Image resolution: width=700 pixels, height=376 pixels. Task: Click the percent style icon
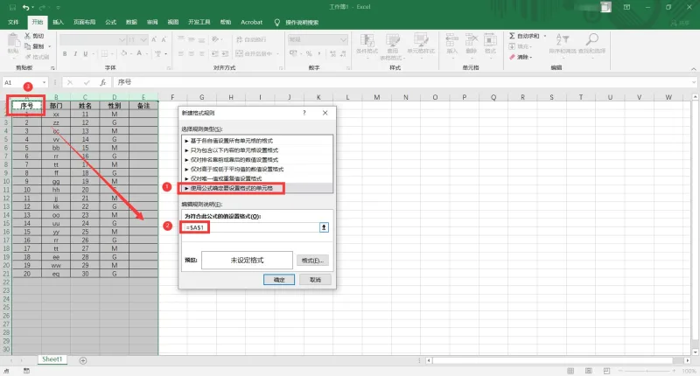[309, 53]
